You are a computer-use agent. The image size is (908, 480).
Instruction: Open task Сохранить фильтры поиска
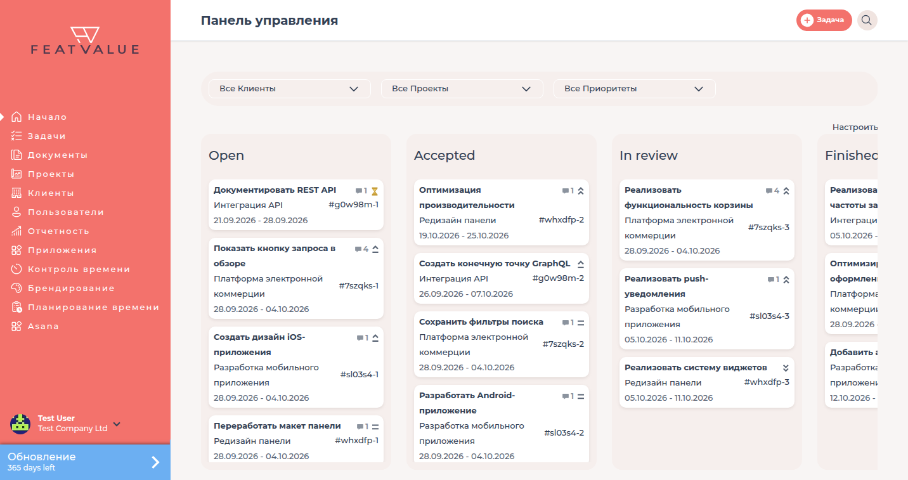click(481, 321)
